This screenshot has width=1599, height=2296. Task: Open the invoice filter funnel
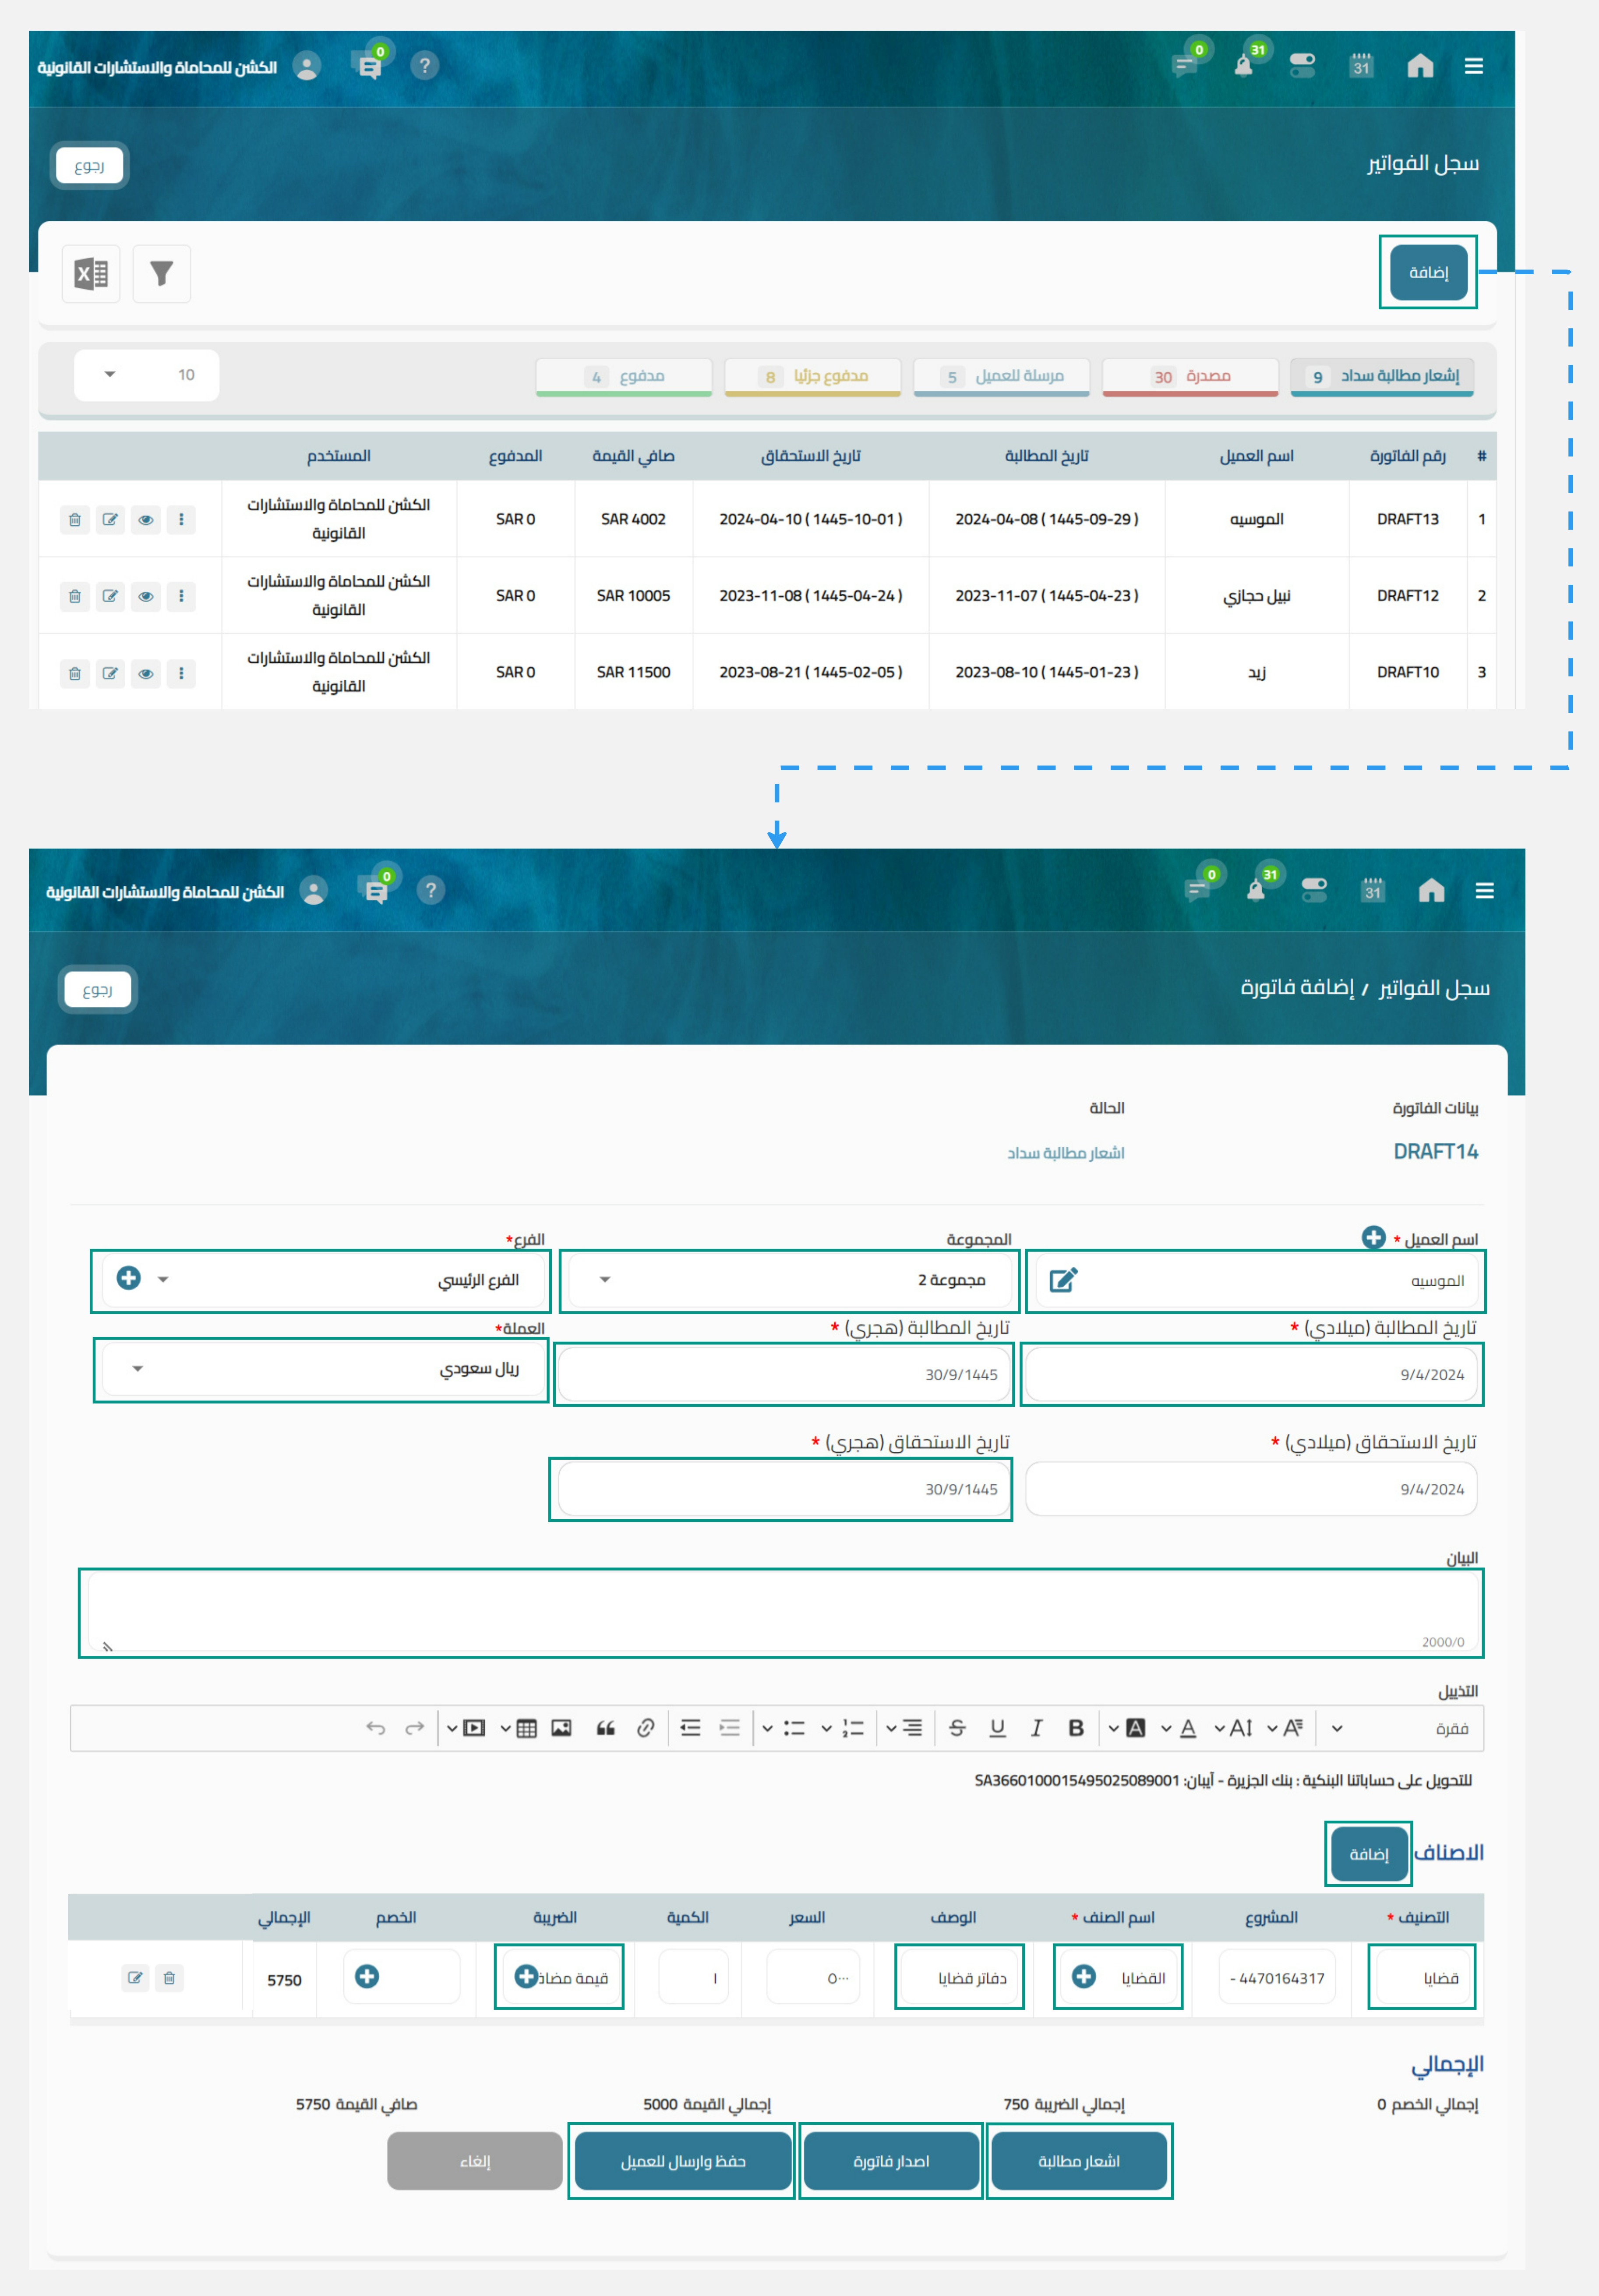(161, 273)
